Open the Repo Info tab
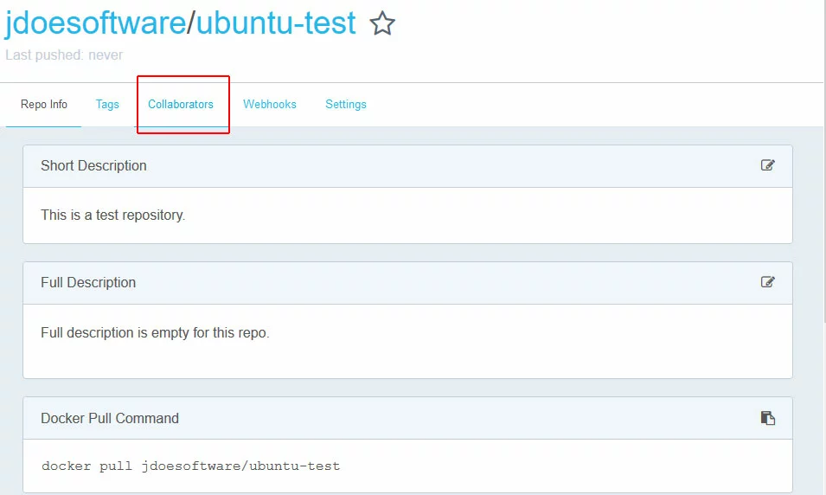 click(44, 105)
